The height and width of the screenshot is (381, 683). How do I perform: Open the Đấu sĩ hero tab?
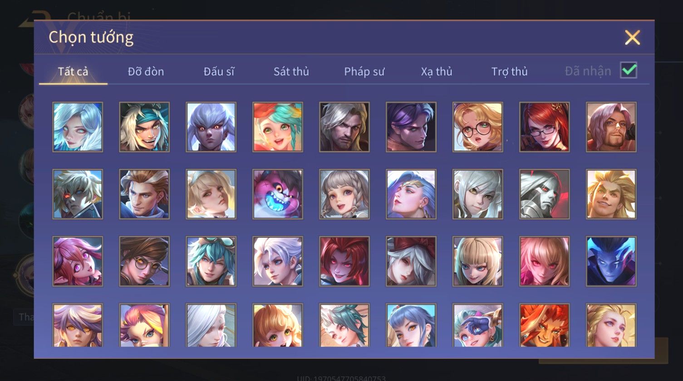tap(219, 72)
